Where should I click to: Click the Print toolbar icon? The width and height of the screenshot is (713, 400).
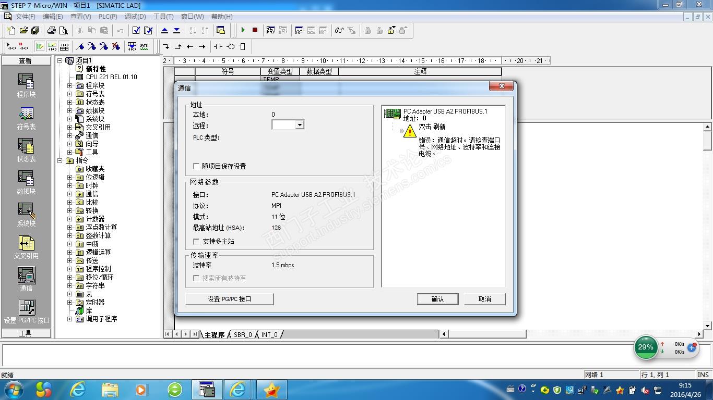51,30
